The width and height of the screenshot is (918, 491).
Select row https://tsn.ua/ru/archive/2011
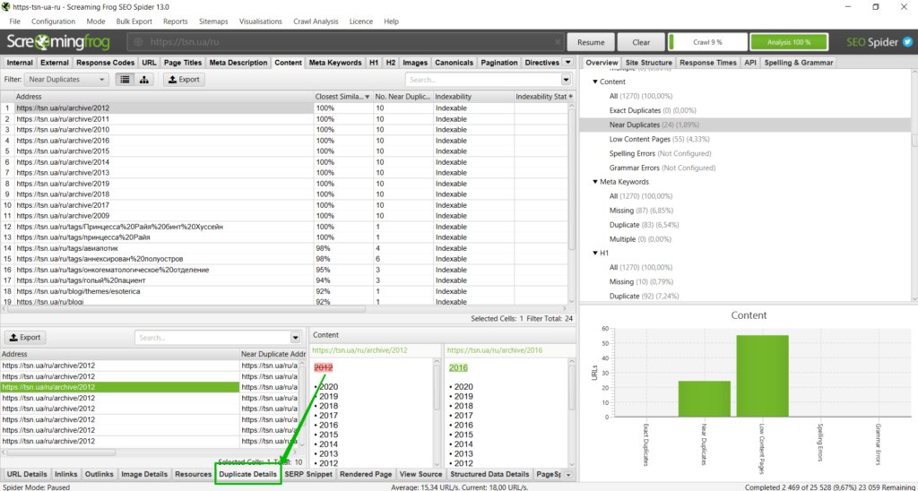284,119
